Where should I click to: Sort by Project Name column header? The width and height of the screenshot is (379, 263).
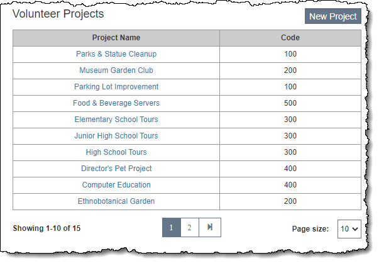point(116,38)
